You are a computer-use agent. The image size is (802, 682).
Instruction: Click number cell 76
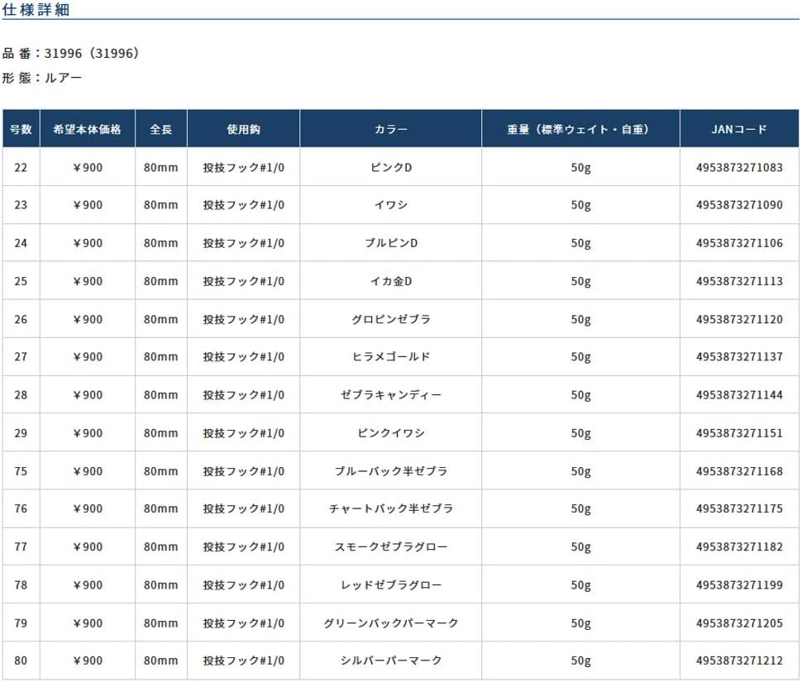point(21,508)
